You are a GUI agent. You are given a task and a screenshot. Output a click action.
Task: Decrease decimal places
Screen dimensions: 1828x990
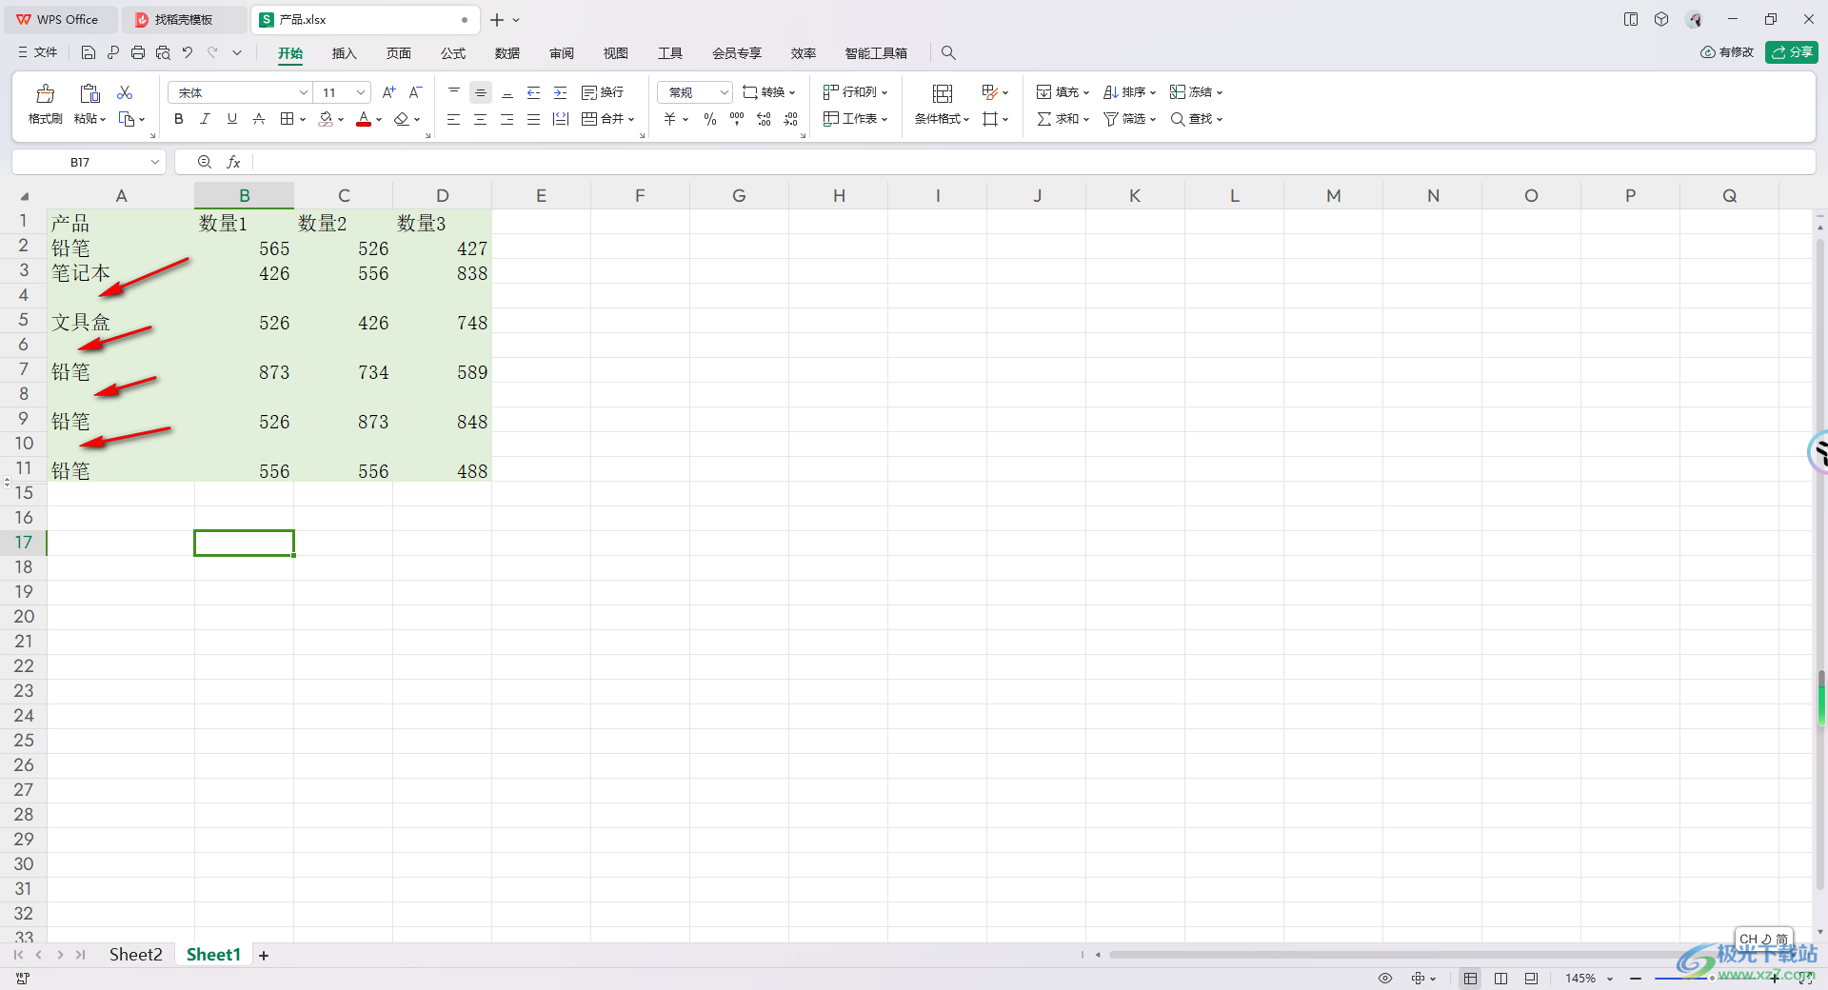tap(790, 119)
